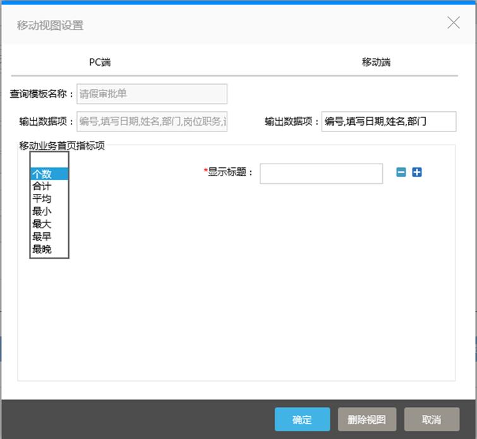This screenshot has width=477, height=439.
Task: Pick 最早 from the dropdown options
Action: (49, 237)
